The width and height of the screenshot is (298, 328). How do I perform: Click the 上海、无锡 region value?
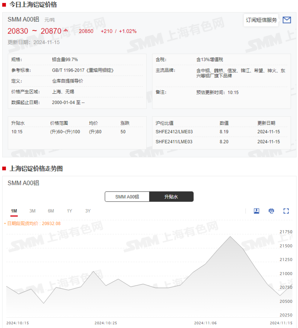63,92
